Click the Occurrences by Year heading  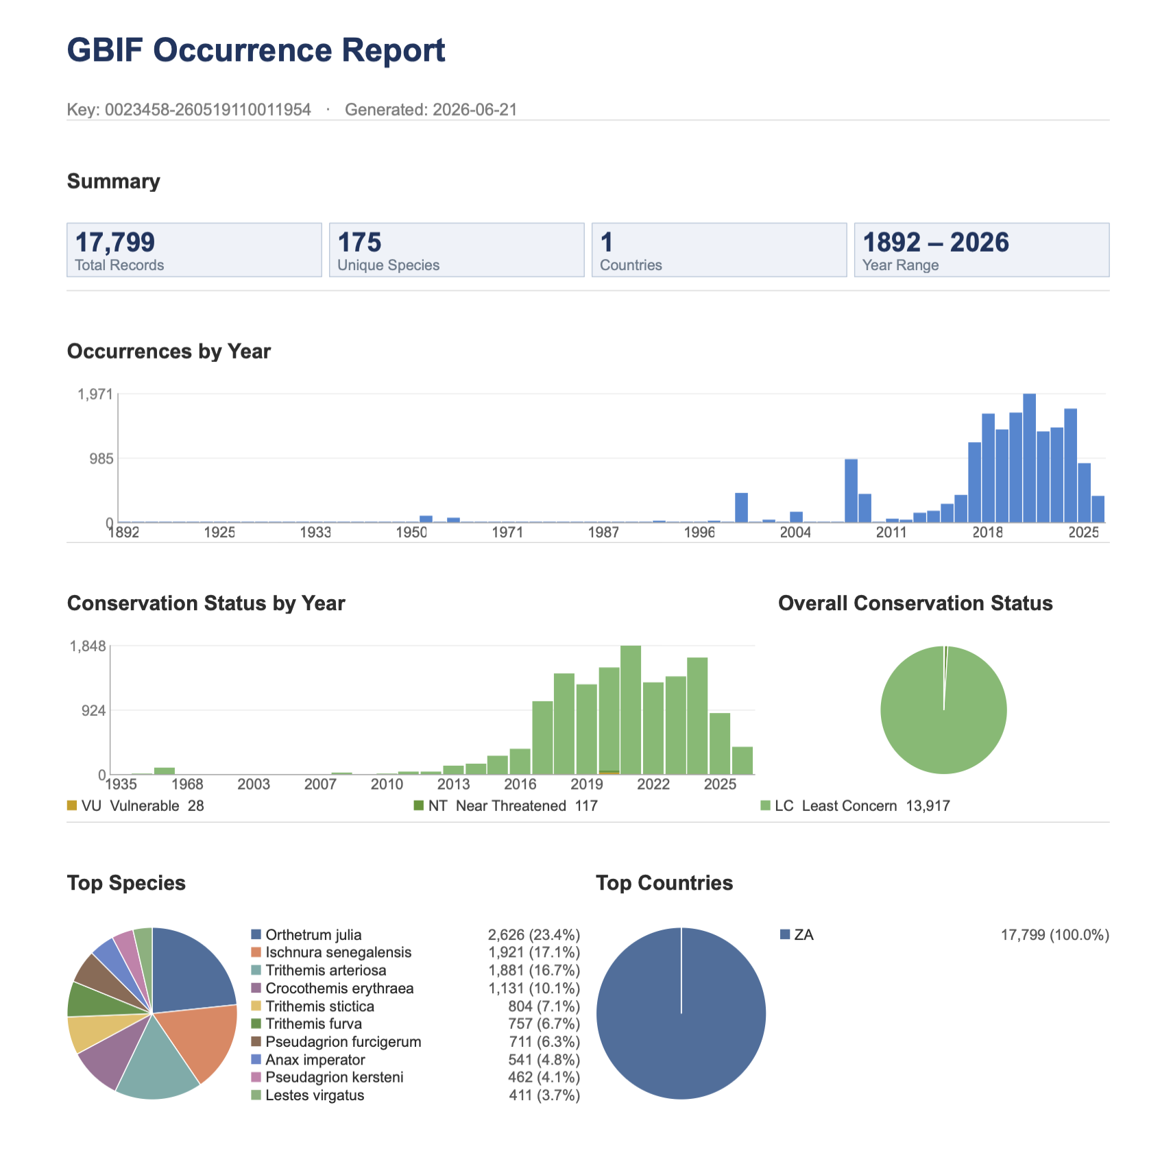pos(169,351)
